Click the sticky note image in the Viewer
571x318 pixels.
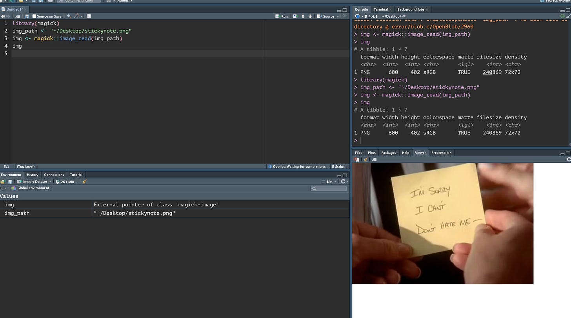tap(443, 223)
